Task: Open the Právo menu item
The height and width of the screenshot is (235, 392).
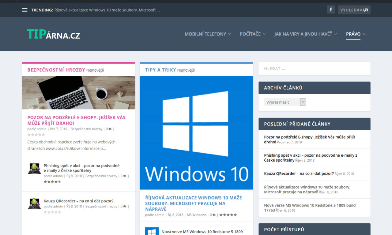Action: pyautogui.click(x=355, y=34)
